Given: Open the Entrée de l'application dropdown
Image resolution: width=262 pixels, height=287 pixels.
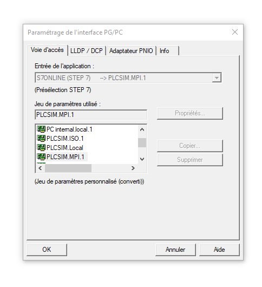Looking at the screenshot, I should [x=217, y=78].
